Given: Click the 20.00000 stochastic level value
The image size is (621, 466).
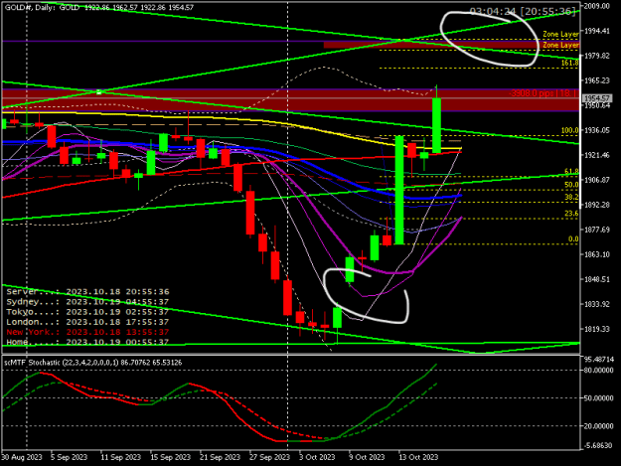Looking at the screenshot, I should pos(599,425).
